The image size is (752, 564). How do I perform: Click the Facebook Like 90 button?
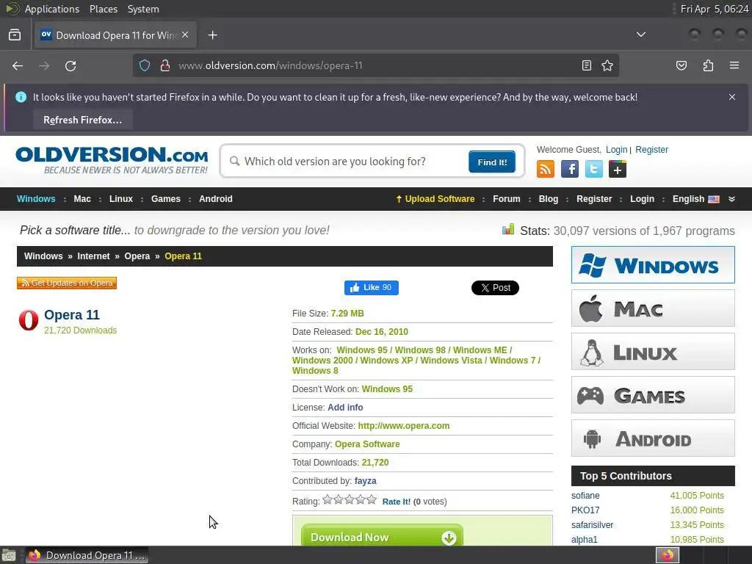point(371,288)
